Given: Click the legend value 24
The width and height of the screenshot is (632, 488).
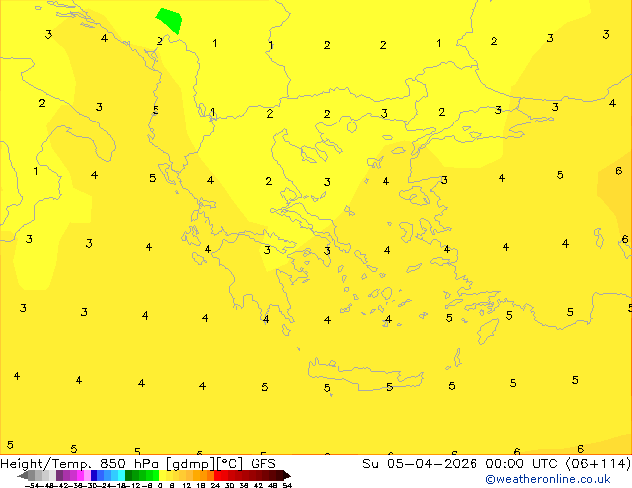Looking at the screenshot, I should tap(215, 485).
